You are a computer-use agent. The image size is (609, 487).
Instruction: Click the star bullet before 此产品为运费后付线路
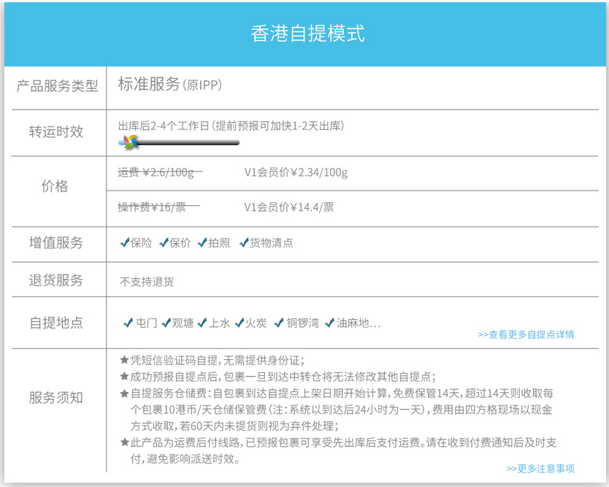pyautogui.click(x=123, y=442)
